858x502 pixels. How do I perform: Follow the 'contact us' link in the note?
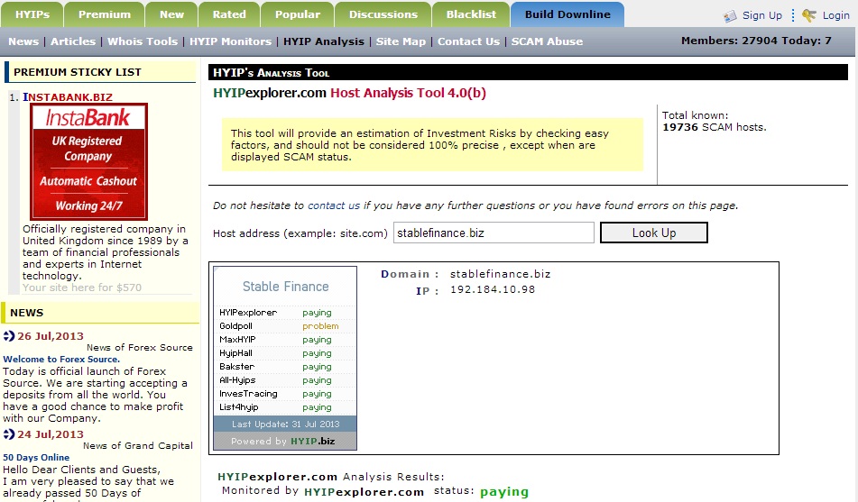334,205
